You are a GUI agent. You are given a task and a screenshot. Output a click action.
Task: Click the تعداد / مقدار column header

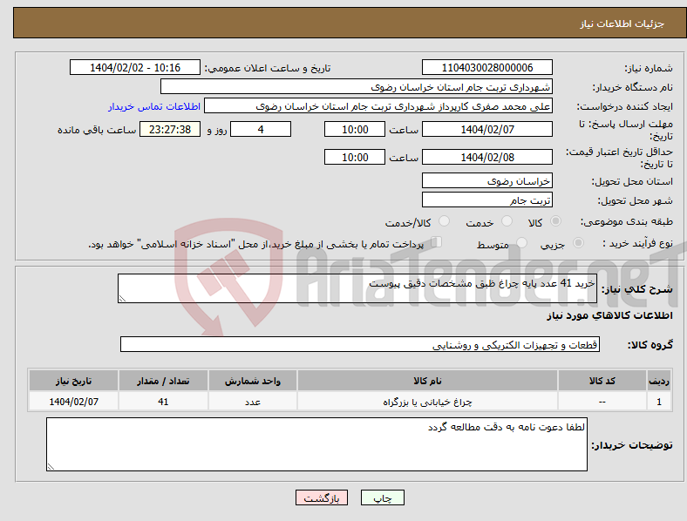pos(163,381)
